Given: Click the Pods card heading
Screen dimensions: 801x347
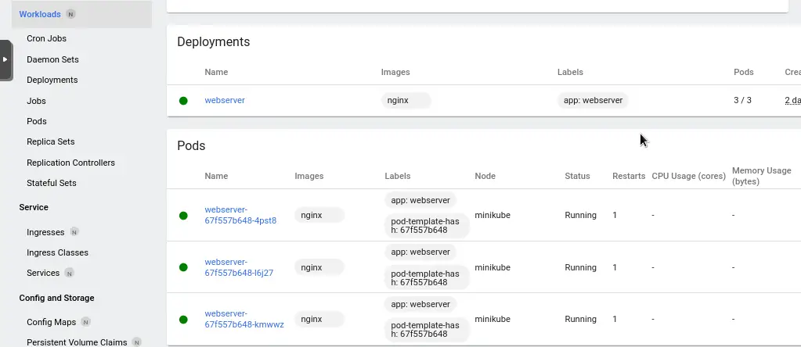Looking at the screenshot, I should tap(191, 145).
